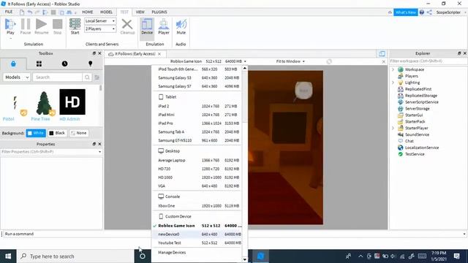Expand the StarterPlayer tree node
The image size is (468, 263).
(x=393, y=128)
